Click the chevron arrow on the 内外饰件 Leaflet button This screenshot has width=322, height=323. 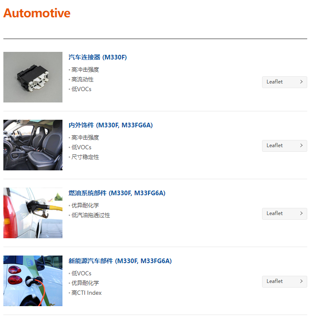pos(301,145)
